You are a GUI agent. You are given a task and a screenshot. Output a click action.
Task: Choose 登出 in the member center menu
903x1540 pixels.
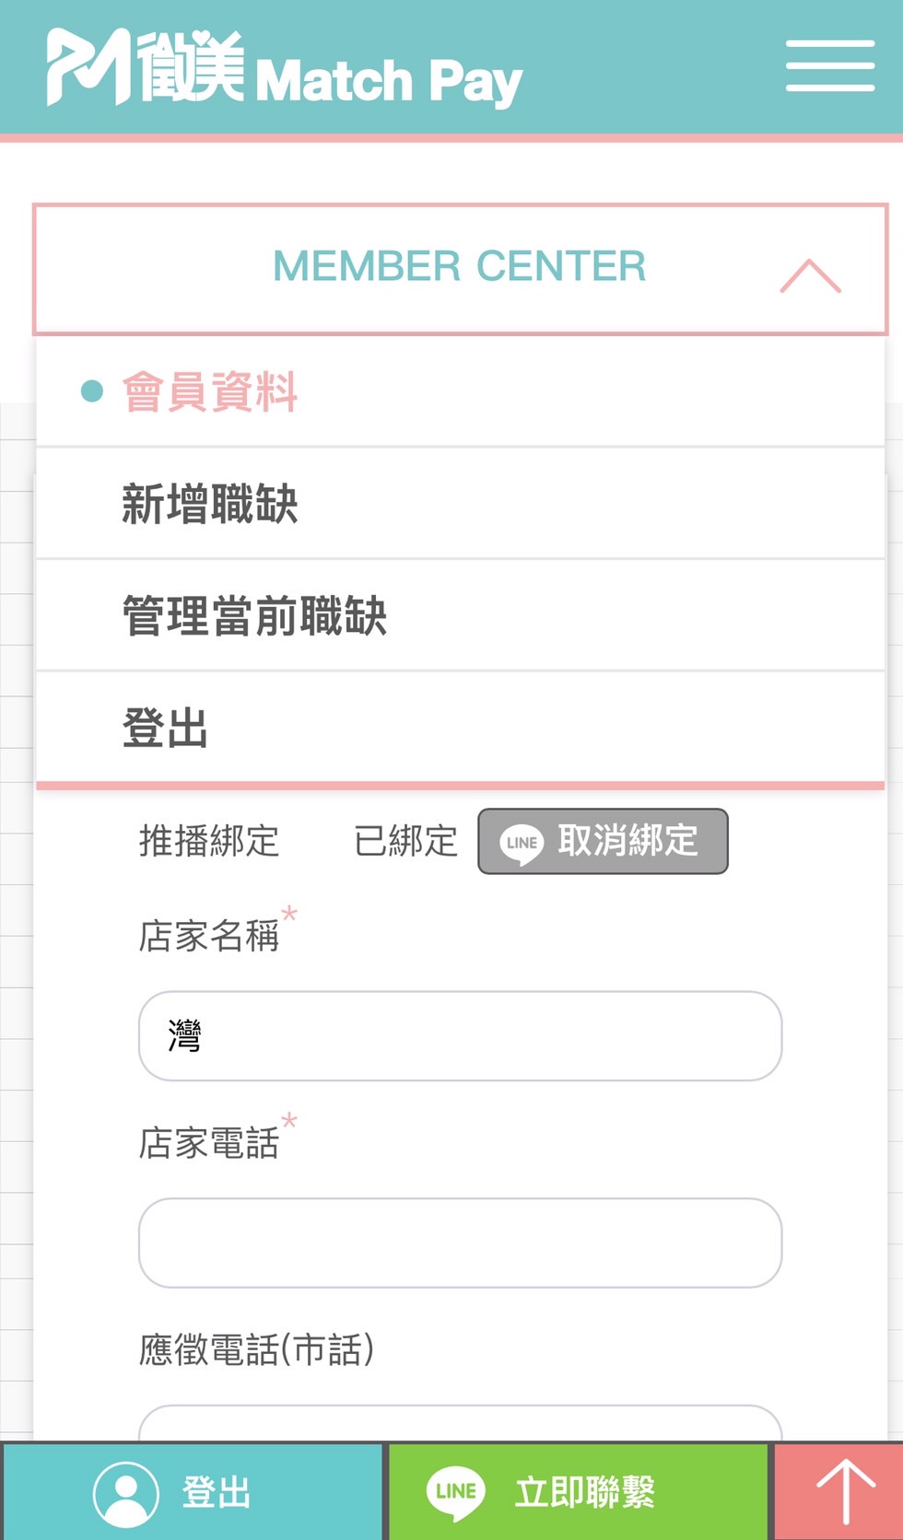[165, 728]
